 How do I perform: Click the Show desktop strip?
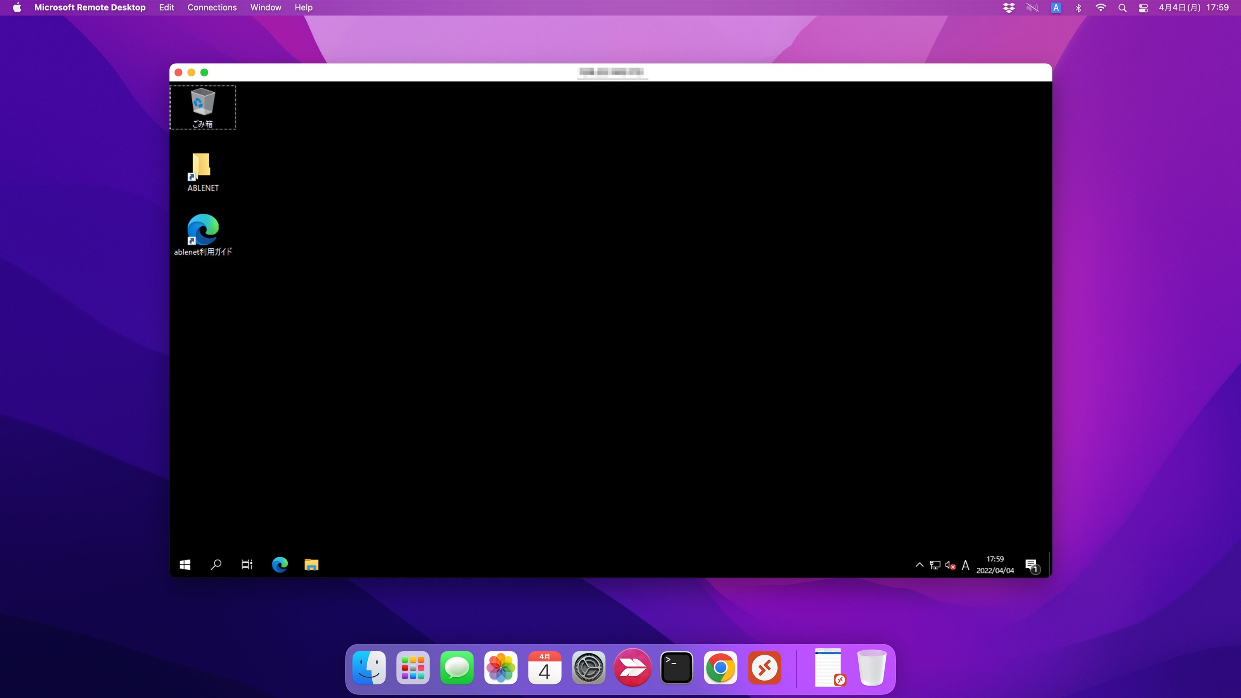1049,565
